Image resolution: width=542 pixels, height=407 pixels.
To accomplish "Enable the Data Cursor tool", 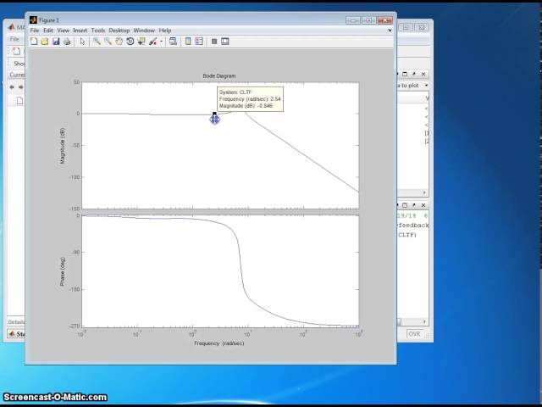I will pyautogui.click(x=141, y=42).
